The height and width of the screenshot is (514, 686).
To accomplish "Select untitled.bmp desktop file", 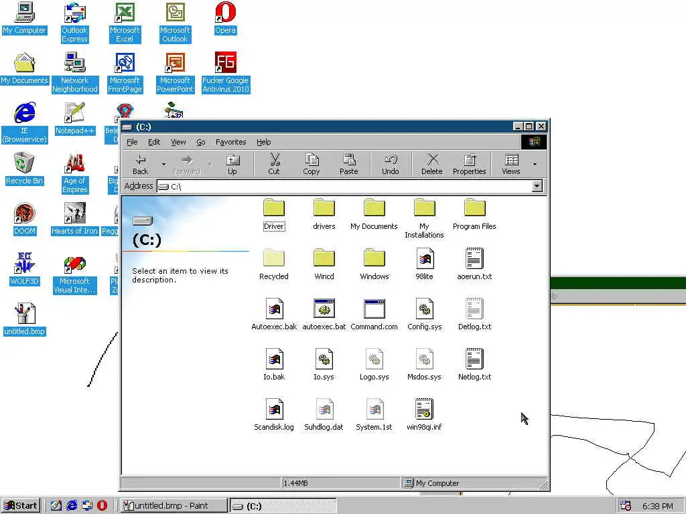I will coord(25,319).
